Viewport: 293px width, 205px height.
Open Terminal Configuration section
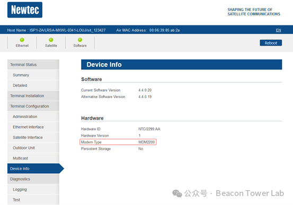pyautogui.click(x=33, y=106)
